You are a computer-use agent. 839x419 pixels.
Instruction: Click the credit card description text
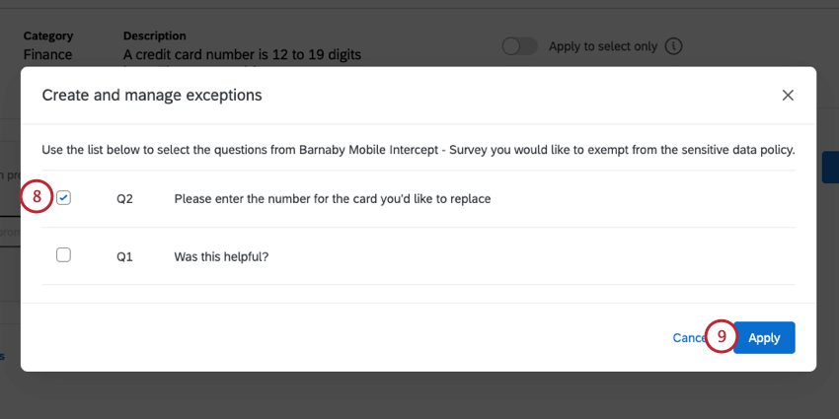coord(242,54)
